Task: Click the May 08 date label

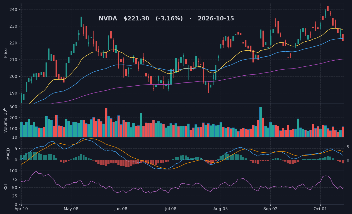Action: (x=71, y=209)
